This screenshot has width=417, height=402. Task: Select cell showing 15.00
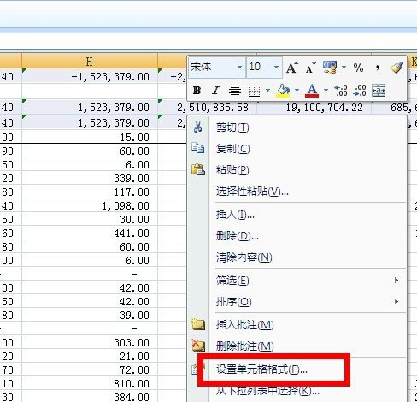click(x=90, y=137)
